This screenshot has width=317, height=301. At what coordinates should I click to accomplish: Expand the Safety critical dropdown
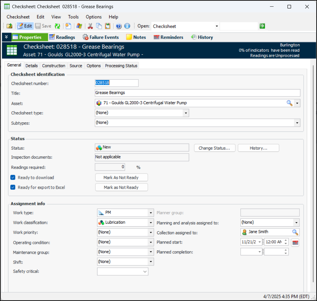144,272
